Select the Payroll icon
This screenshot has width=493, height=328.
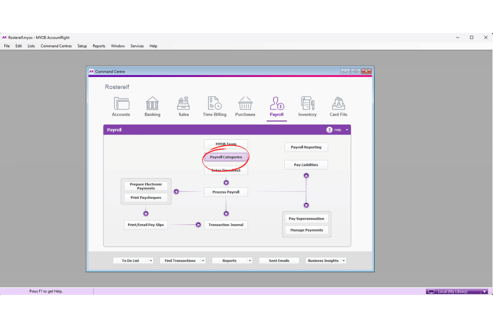(x=276, y=103)
